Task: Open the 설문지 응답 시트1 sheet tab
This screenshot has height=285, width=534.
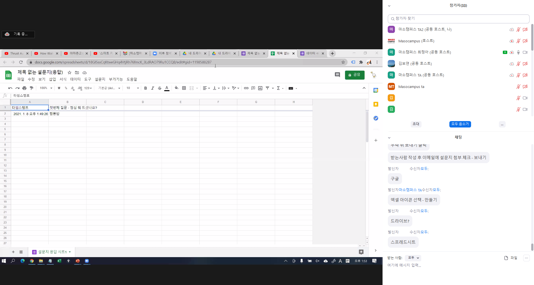Action: (x=52, y=252)
